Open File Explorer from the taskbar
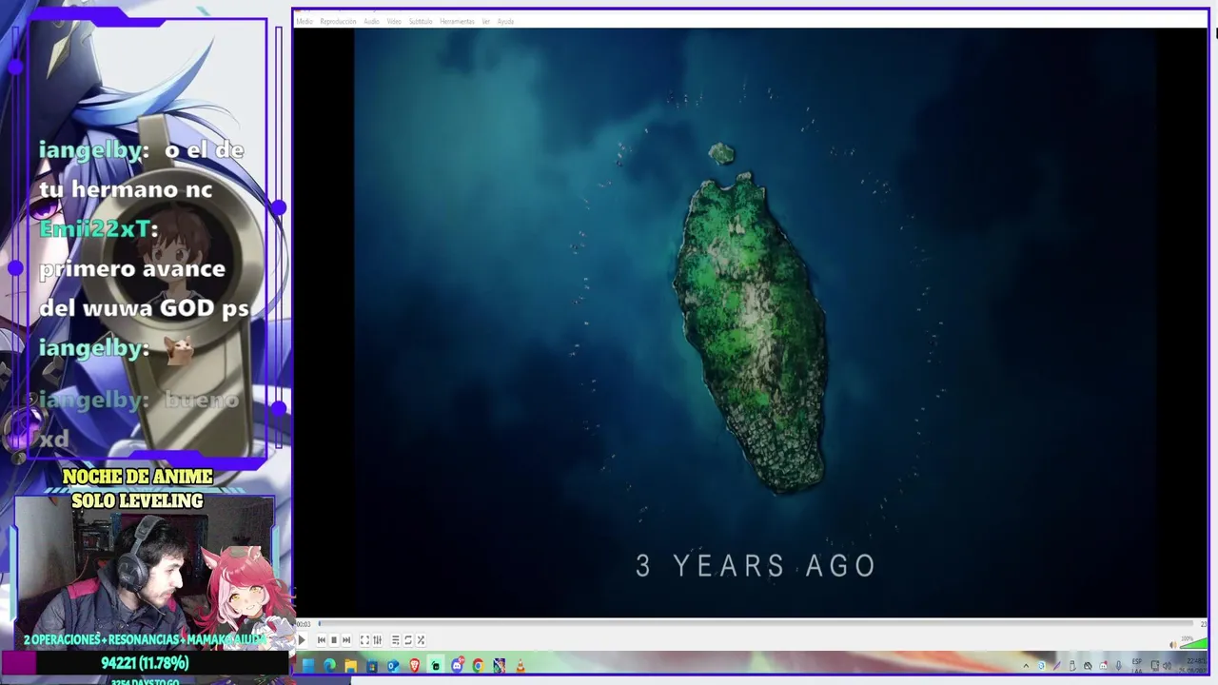 coord(351,665)
